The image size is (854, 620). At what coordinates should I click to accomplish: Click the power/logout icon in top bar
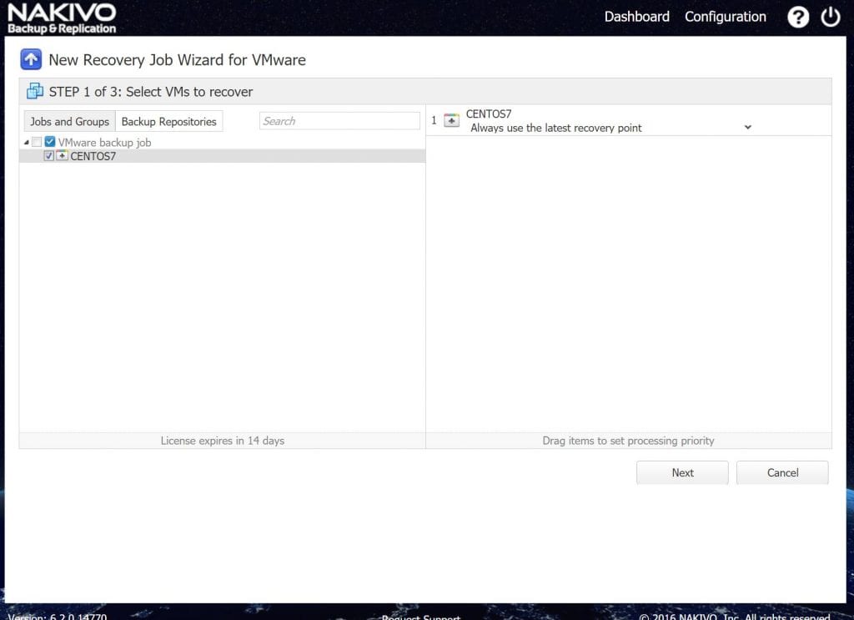click(831, 16)
